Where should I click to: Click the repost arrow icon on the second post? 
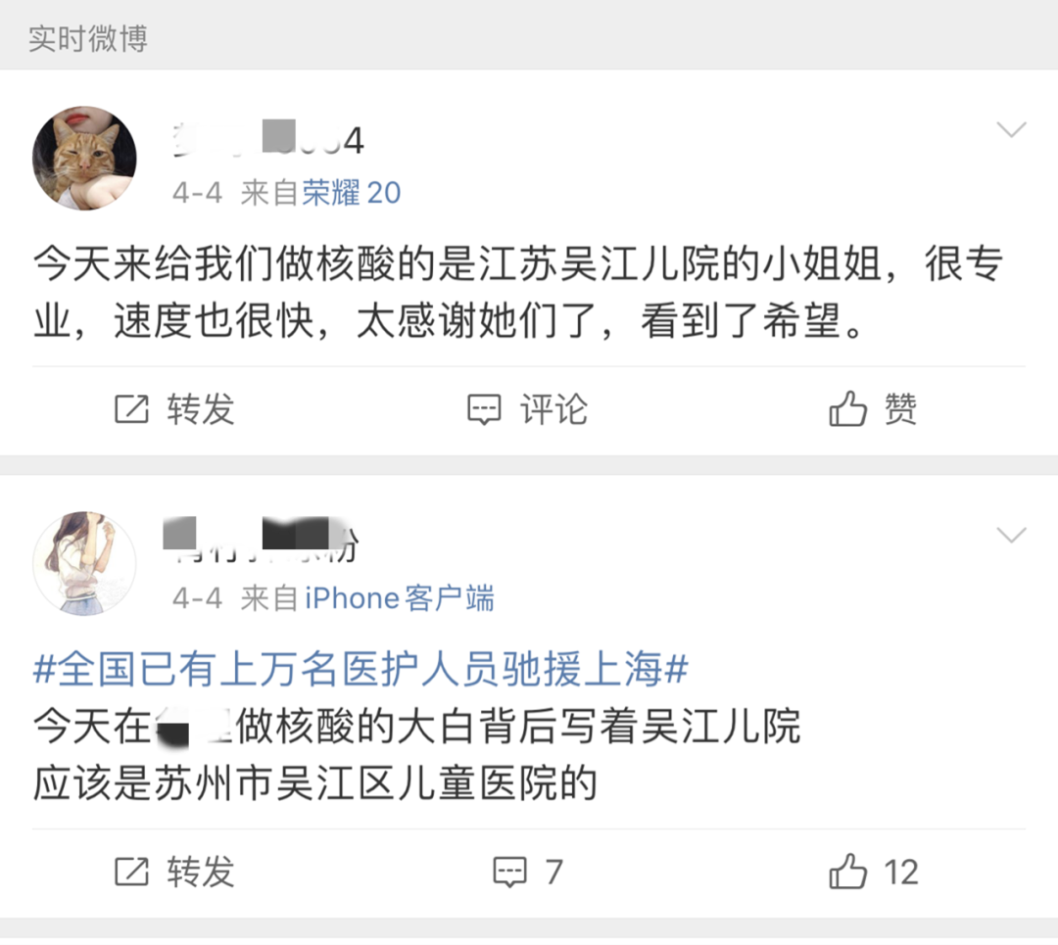click(x=132, y=870)
